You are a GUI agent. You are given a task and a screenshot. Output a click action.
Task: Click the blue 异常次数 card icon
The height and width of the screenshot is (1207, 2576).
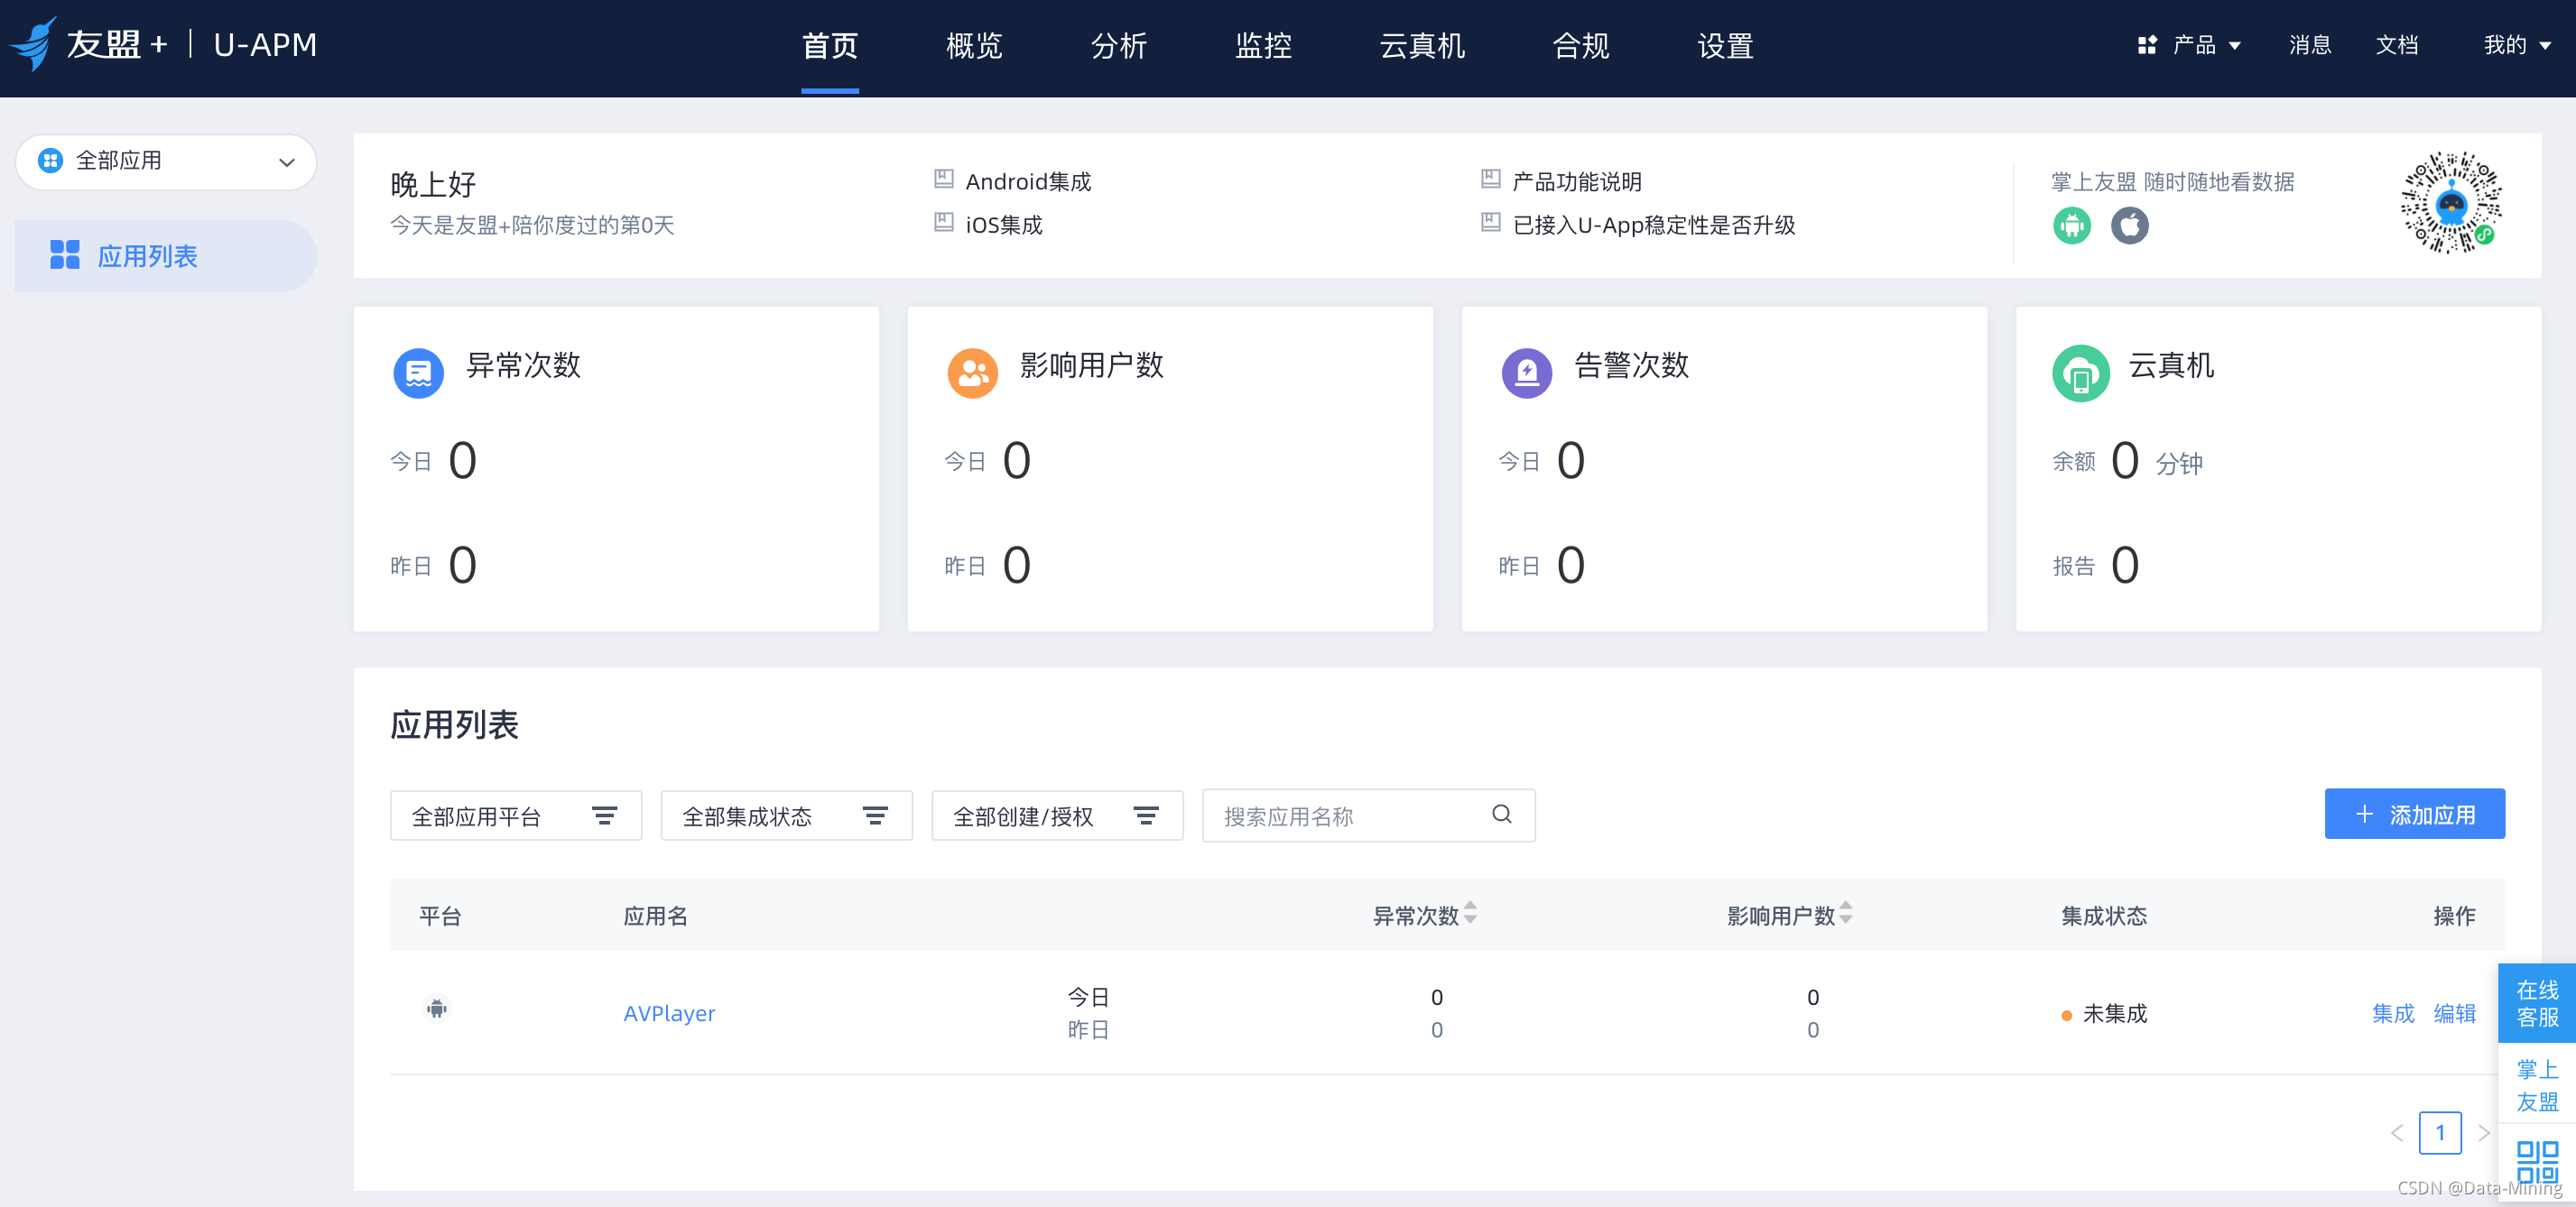click(418, 373)
